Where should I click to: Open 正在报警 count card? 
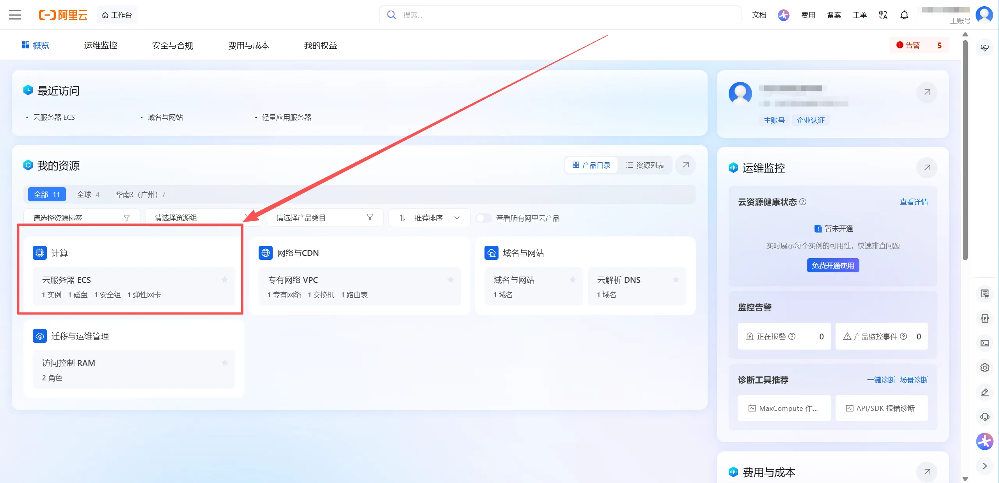pyautogui.click(x=784, y=336)
